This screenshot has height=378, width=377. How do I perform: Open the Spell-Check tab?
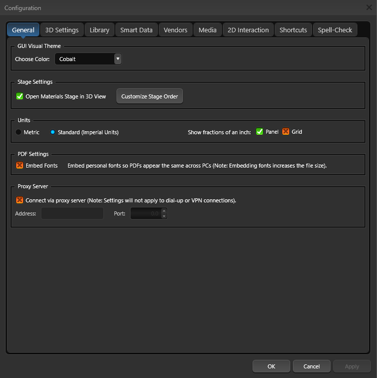pyautogui.click(x=335, y=30)
